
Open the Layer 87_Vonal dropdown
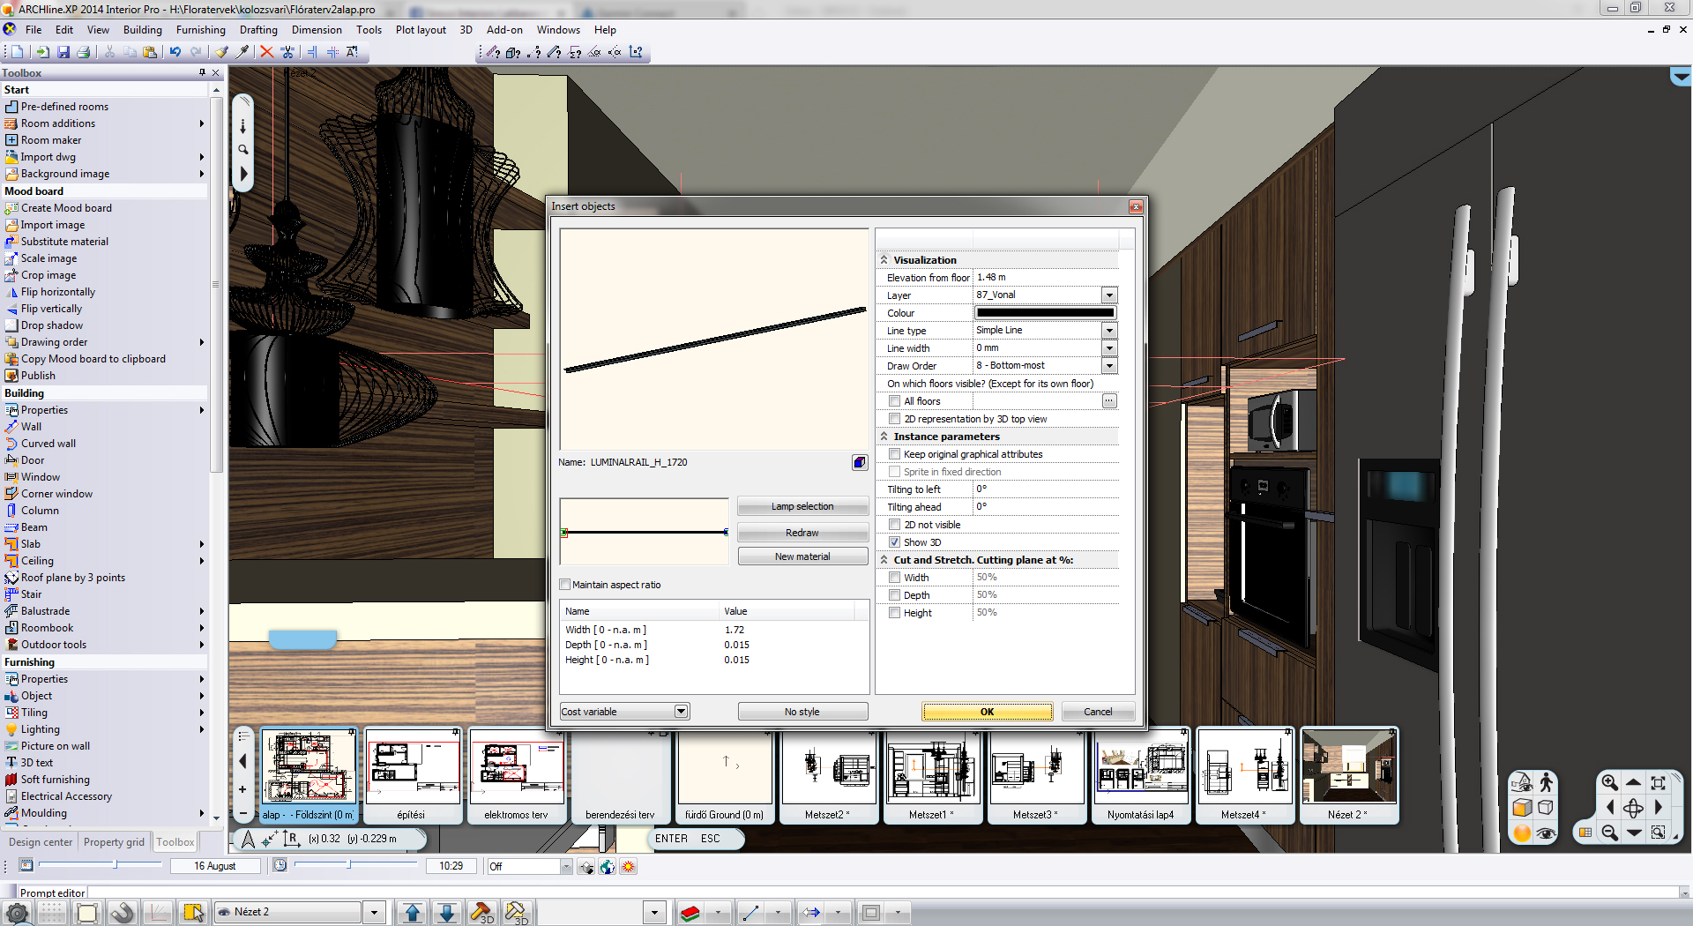1109,295
